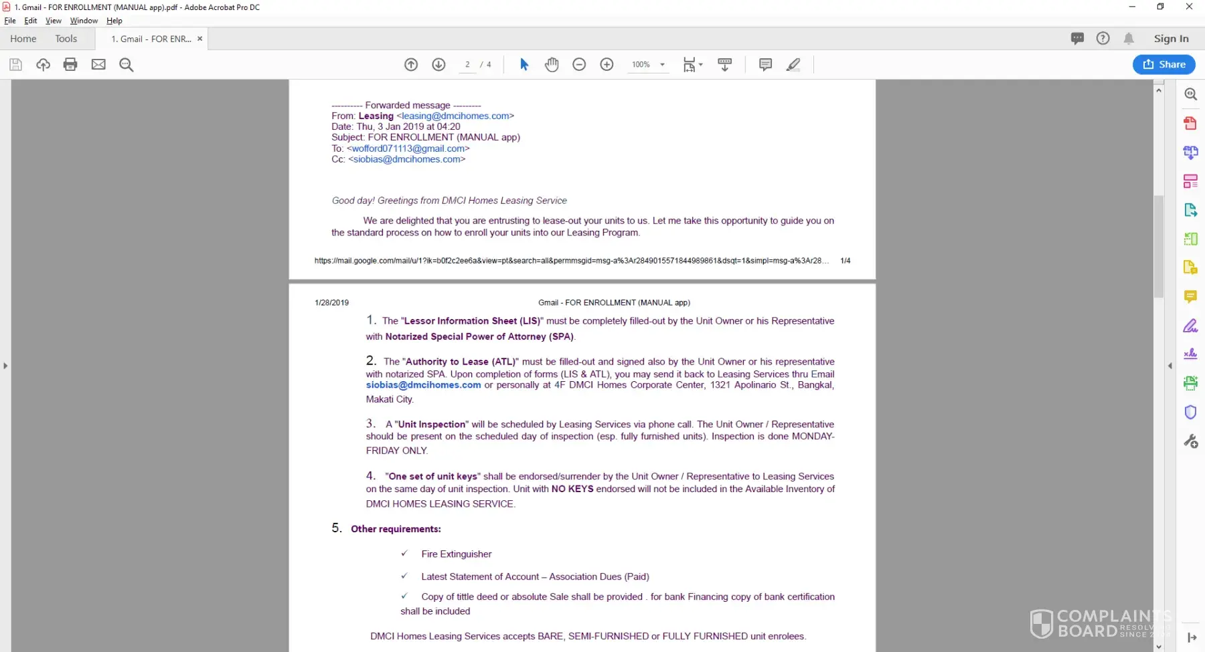Click the Sign In button

pos(1171,39)
